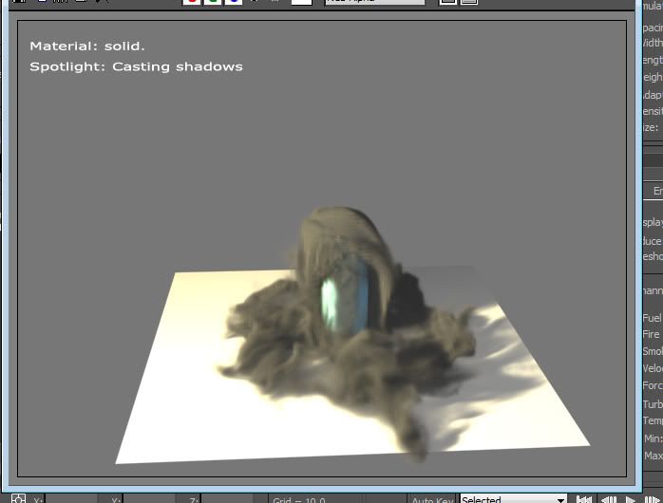Click the En button in right panel
Screen dimensions: 663x503
(x=655, y=191)
